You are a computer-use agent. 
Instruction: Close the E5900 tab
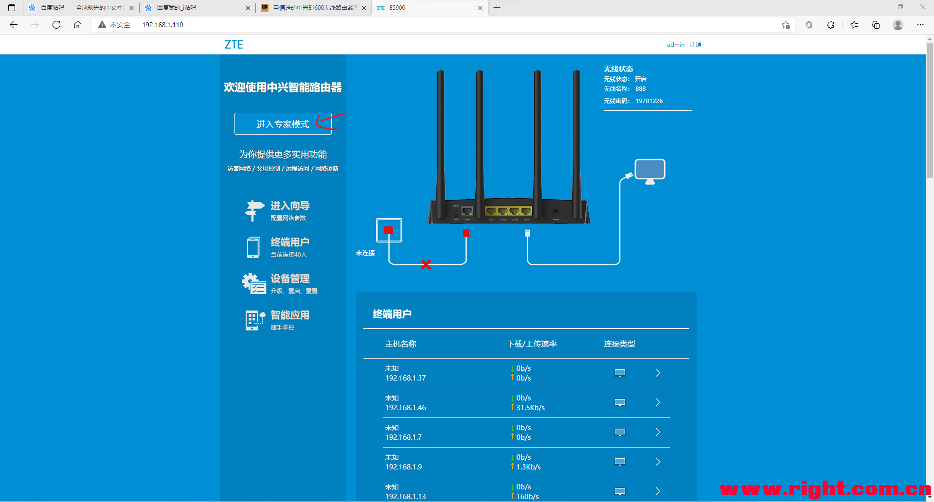coord(480,8)
